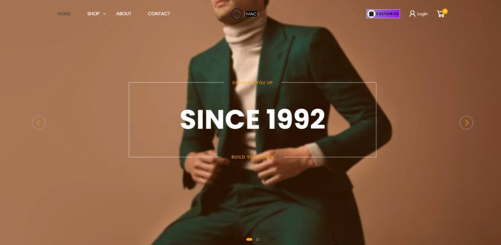
Task: Open the shopping cart icon
Action: [441, 14]
